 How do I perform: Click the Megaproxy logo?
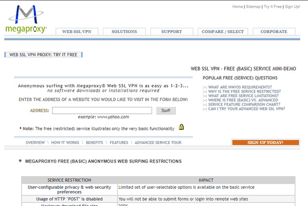pyautogui.click(x=26, y=19)
